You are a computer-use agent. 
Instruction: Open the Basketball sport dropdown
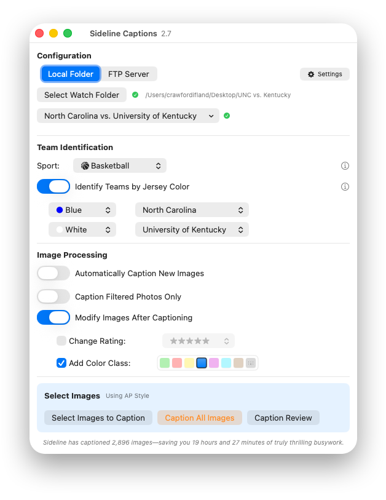(120, 165)
